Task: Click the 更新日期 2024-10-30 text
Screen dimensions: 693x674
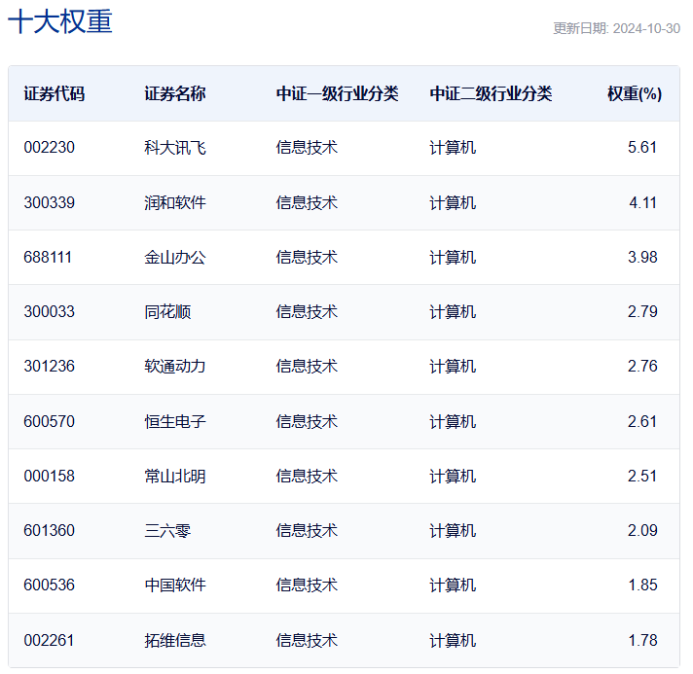Action: (x=616, y=28)
